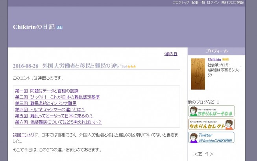Viewport: 257px width, 161px height.
Task: Go to the previous day via <前の日
Action: [170, 54]
